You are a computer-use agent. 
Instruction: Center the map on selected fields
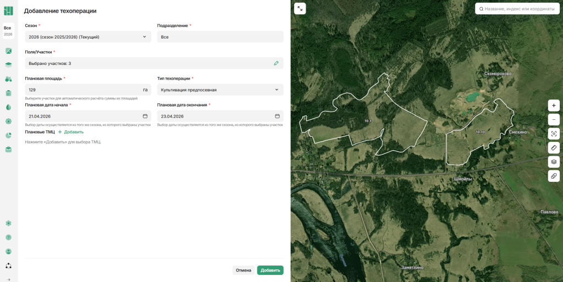coord(554,134)
